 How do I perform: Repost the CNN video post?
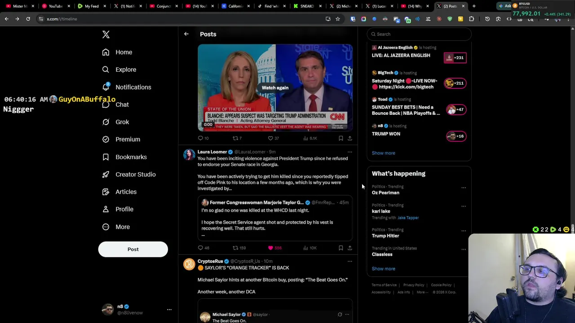(237, 138)
